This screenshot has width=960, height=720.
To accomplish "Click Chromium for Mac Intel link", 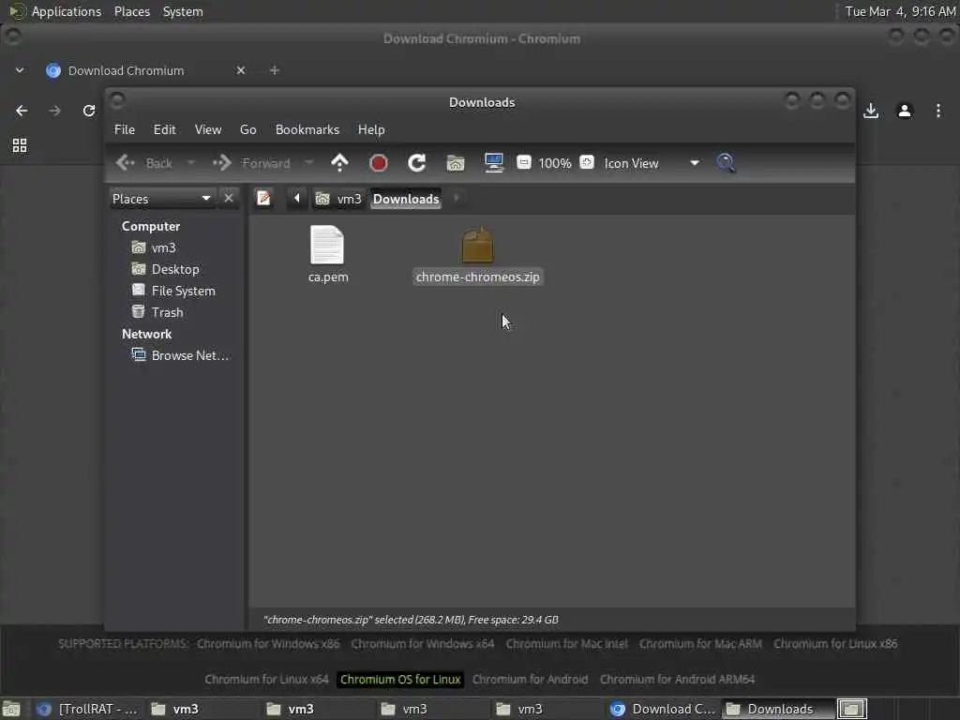I will (x=566, y=643).
